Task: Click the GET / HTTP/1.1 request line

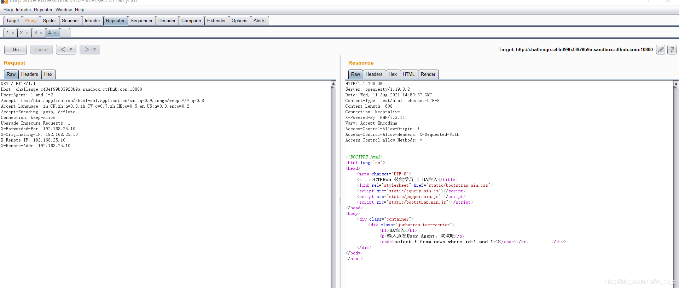Action: coord(18,84)
